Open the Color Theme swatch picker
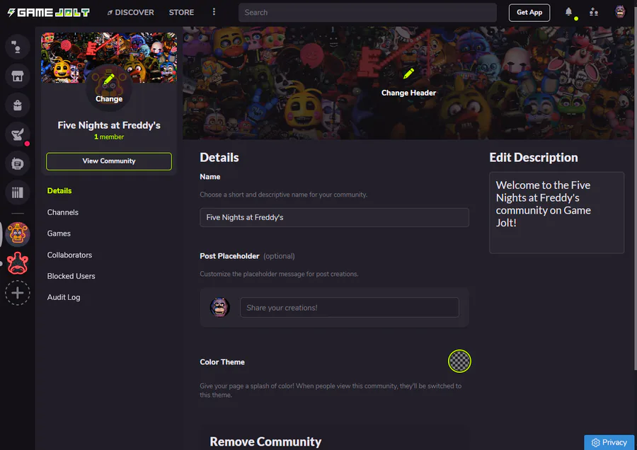637x450 pixels. coord(459,361)
